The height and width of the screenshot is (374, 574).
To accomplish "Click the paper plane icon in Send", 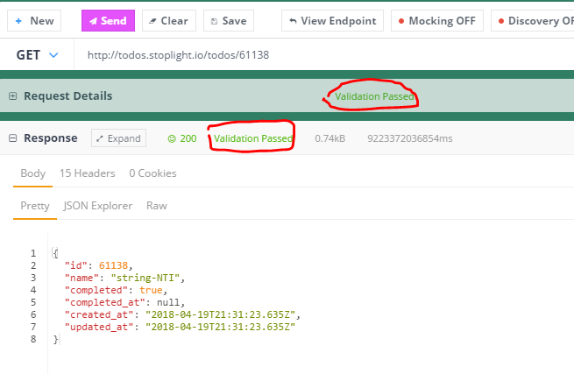I will tap(94, 21).
